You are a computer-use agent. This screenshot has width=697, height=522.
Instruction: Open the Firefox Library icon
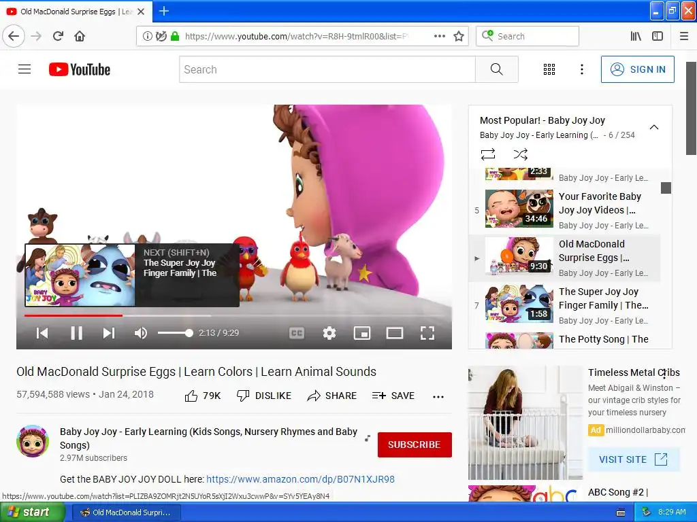click(x=636, y=36)
